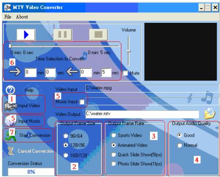Close the MTV Video Converter window
Viewport: 220px width, 177px height.
215,8
